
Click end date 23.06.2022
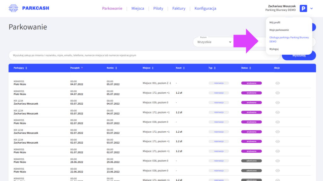(x=113, y=172)
